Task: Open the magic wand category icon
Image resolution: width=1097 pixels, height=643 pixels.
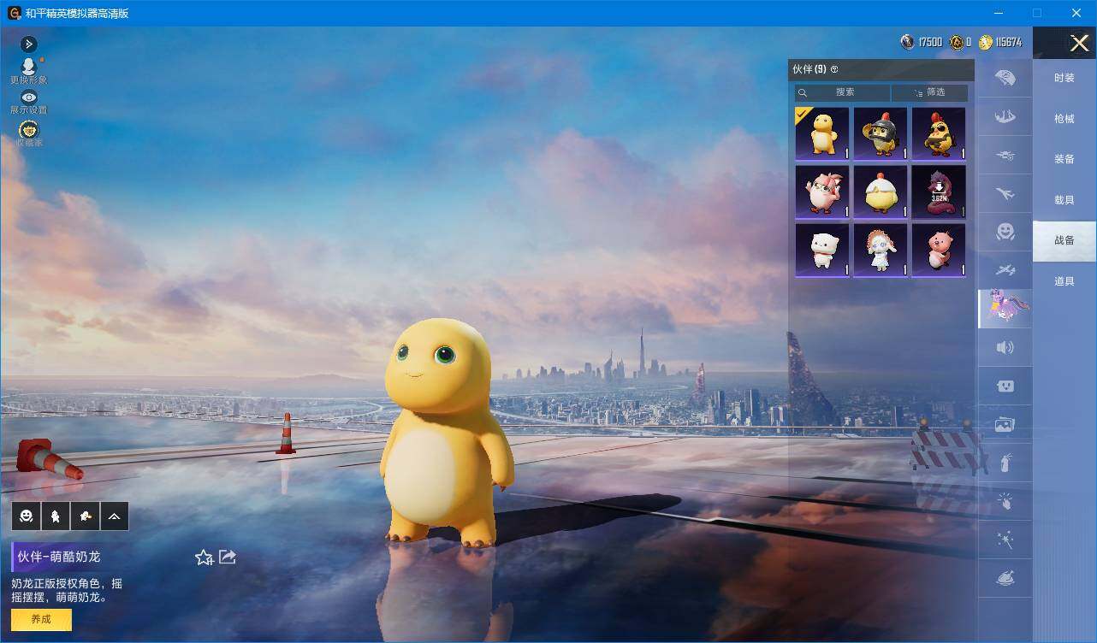Action: [1005, 540]
